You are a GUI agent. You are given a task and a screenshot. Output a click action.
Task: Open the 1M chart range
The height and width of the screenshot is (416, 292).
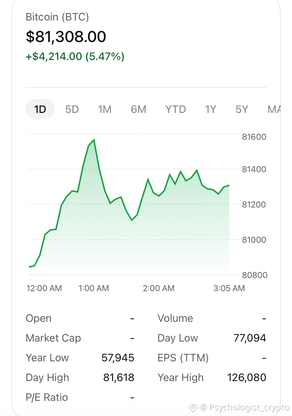click(104, 109)
